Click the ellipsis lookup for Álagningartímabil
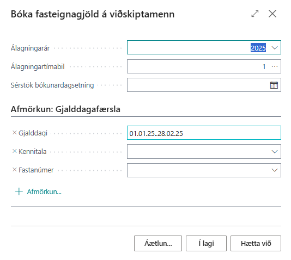291x260 pixels. pyautogui.click(x=275, y=66)
